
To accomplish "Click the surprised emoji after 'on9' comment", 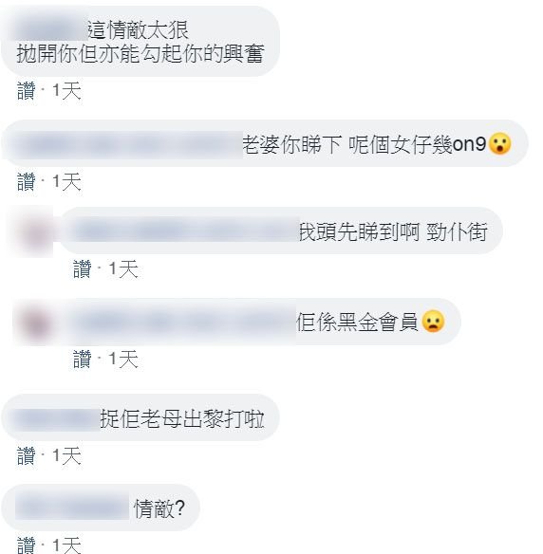I will (x=499, y=144).
